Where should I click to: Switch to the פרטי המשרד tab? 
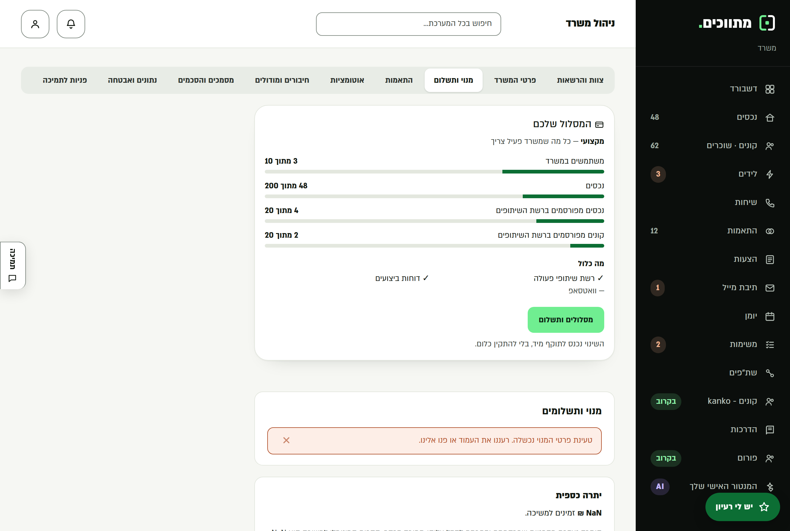tap(515, 80)
